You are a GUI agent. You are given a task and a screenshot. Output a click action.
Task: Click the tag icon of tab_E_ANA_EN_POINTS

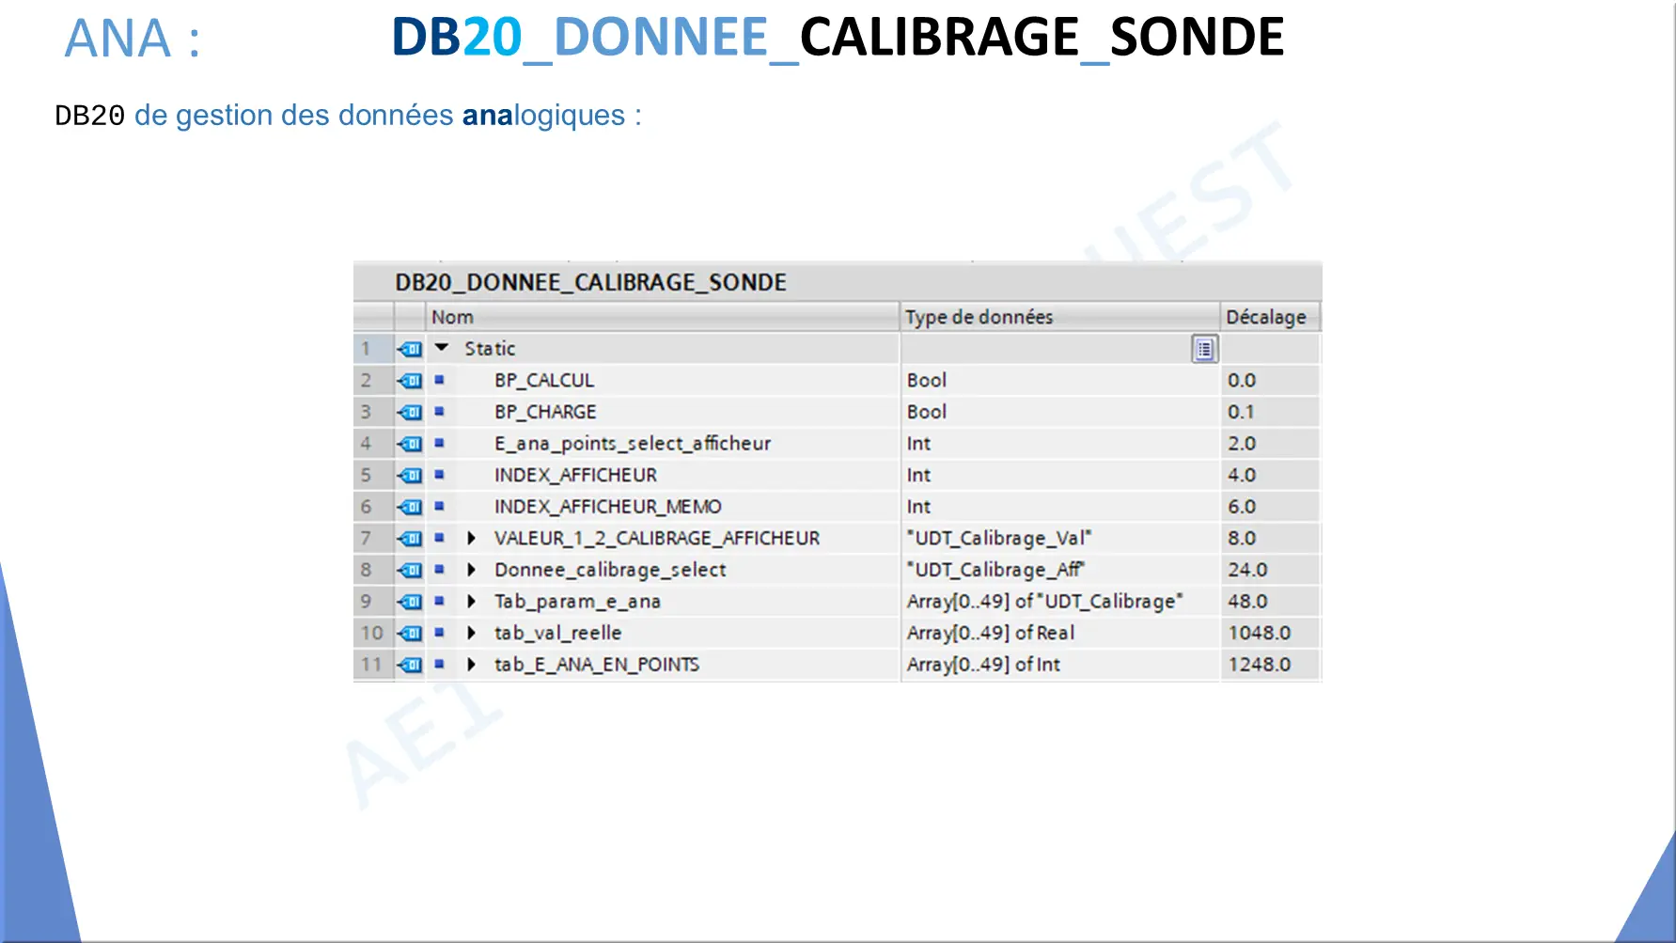point(410,665)
